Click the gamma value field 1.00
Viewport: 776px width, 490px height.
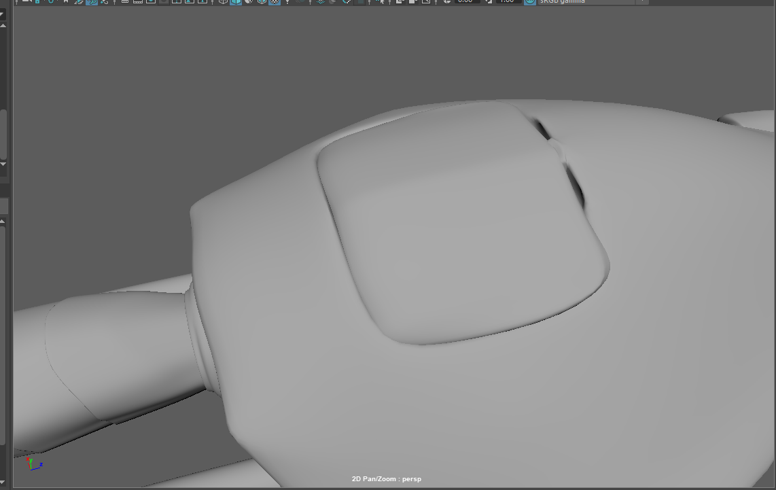point(508,1)
